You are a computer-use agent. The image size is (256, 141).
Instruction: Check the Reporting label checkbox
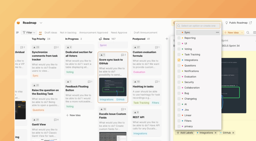pos(179,38)
